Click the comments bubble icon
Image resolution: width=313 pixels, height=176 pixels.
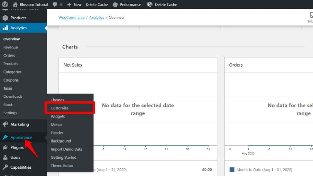point(55,4)
